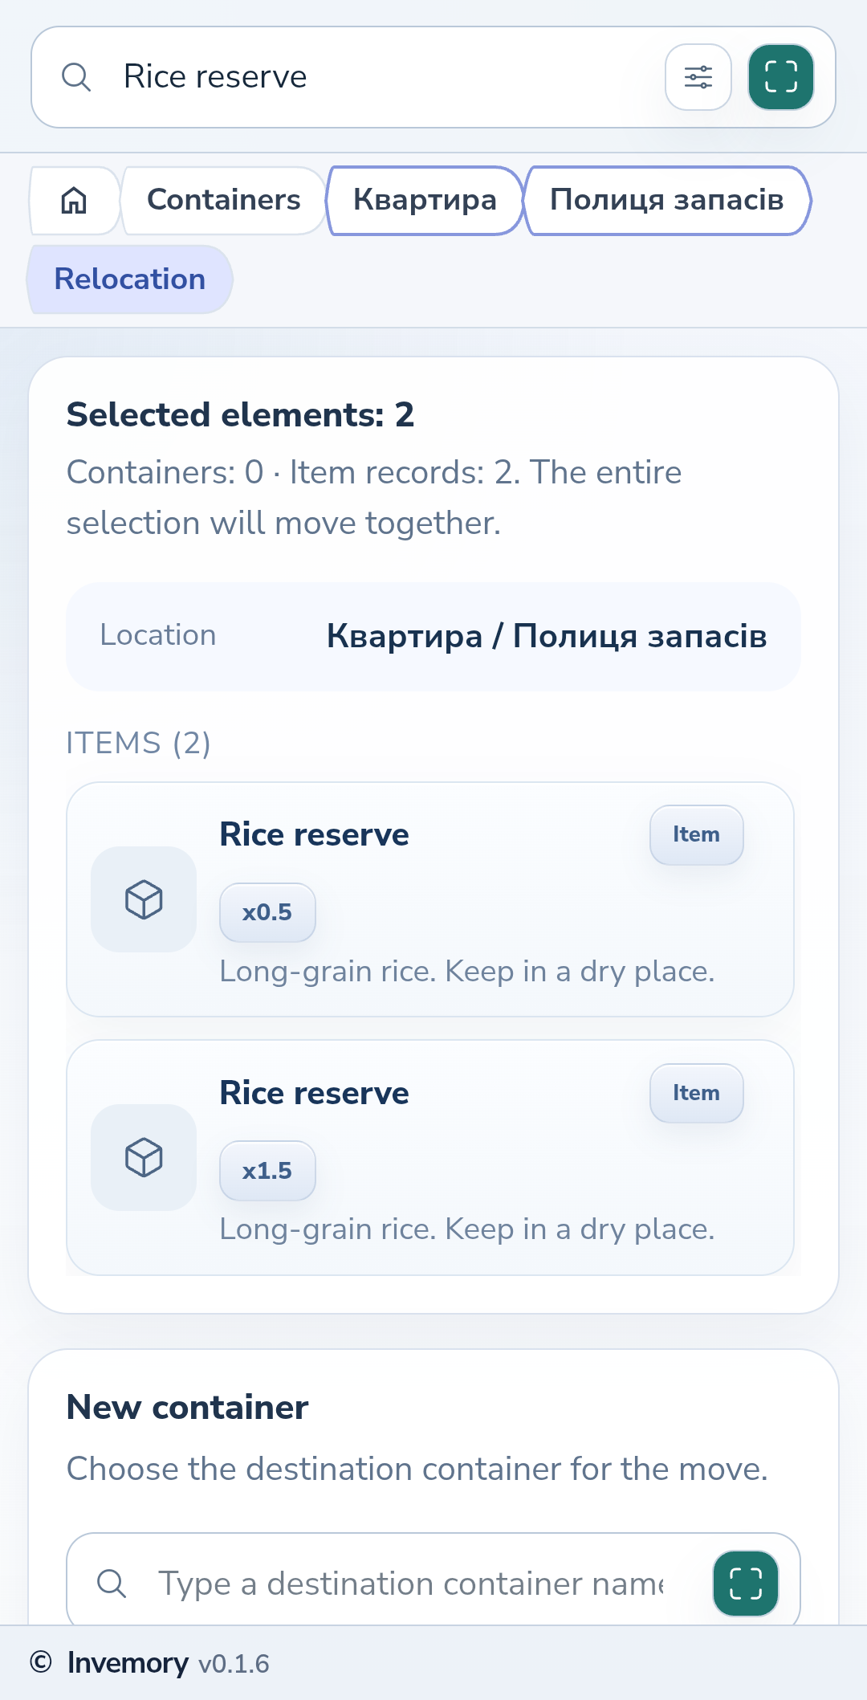The height and width of the screenshot is (1700, 867).
Task: Open the Полиця запасів breadcrumb
Action: coord(667,200)
